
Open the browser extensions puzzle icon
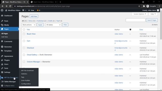pyautogui.click(x=144, y=6)
